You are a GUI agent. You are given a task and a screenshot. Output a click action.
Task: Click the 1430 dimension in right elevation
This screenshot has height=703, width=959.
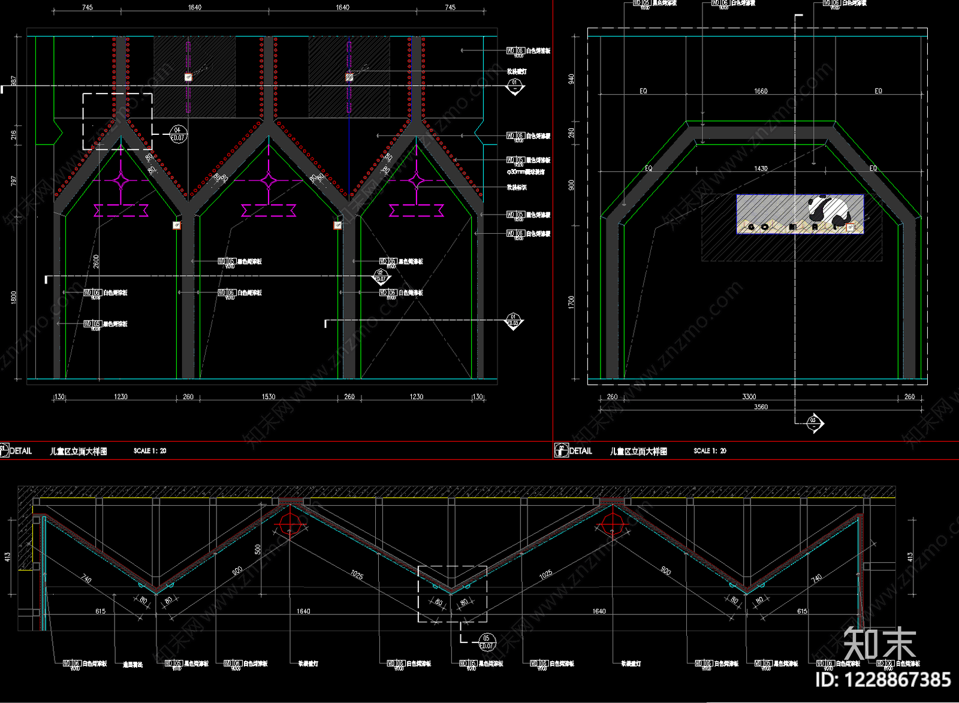(761, 168)
